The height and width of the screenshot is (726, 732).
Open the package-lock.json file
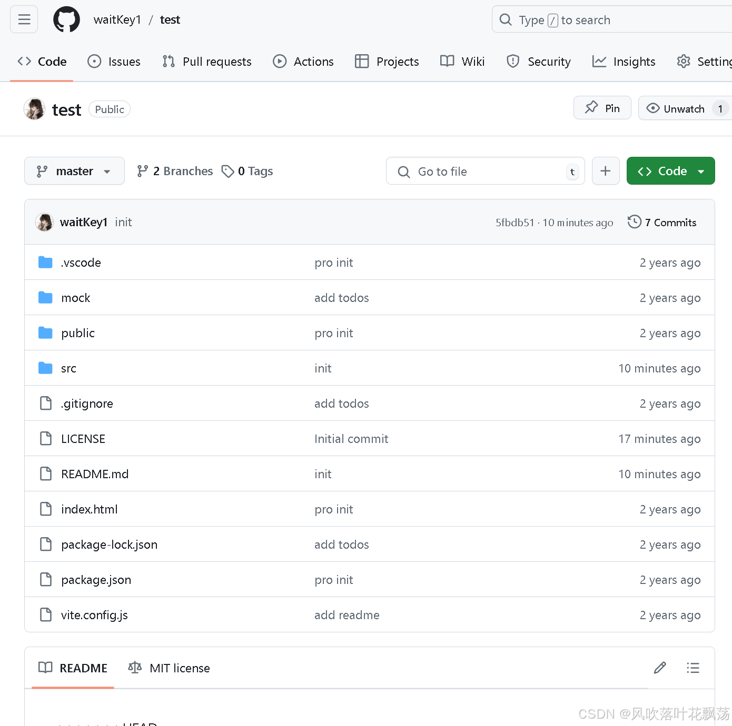109,544
